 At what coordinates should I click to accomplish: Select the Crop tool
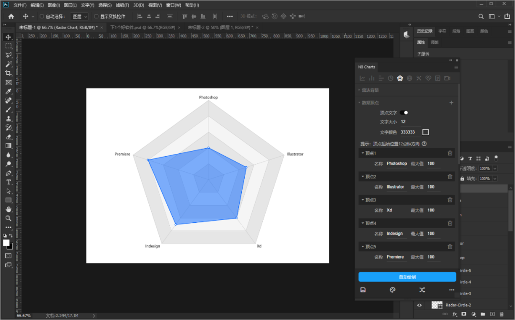coord(9,73)
